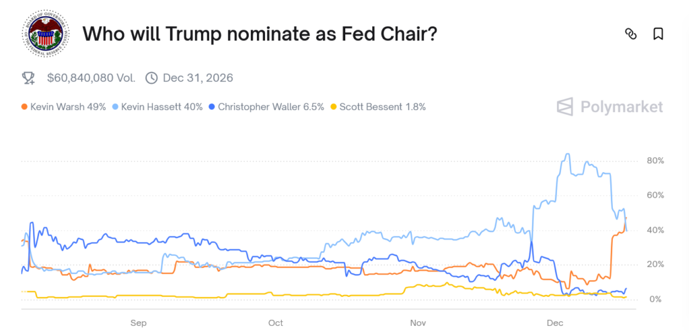689x334 pixels.
Task: Click the $60,840,080 Vol. text
Action: click(91, 78)
